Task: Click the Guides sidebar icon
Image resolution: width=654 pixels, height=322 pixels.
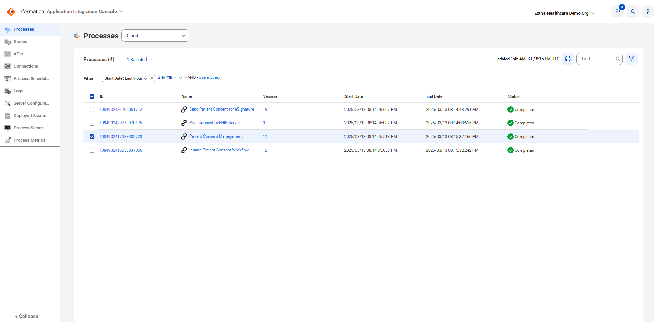Action: [8, 42]
